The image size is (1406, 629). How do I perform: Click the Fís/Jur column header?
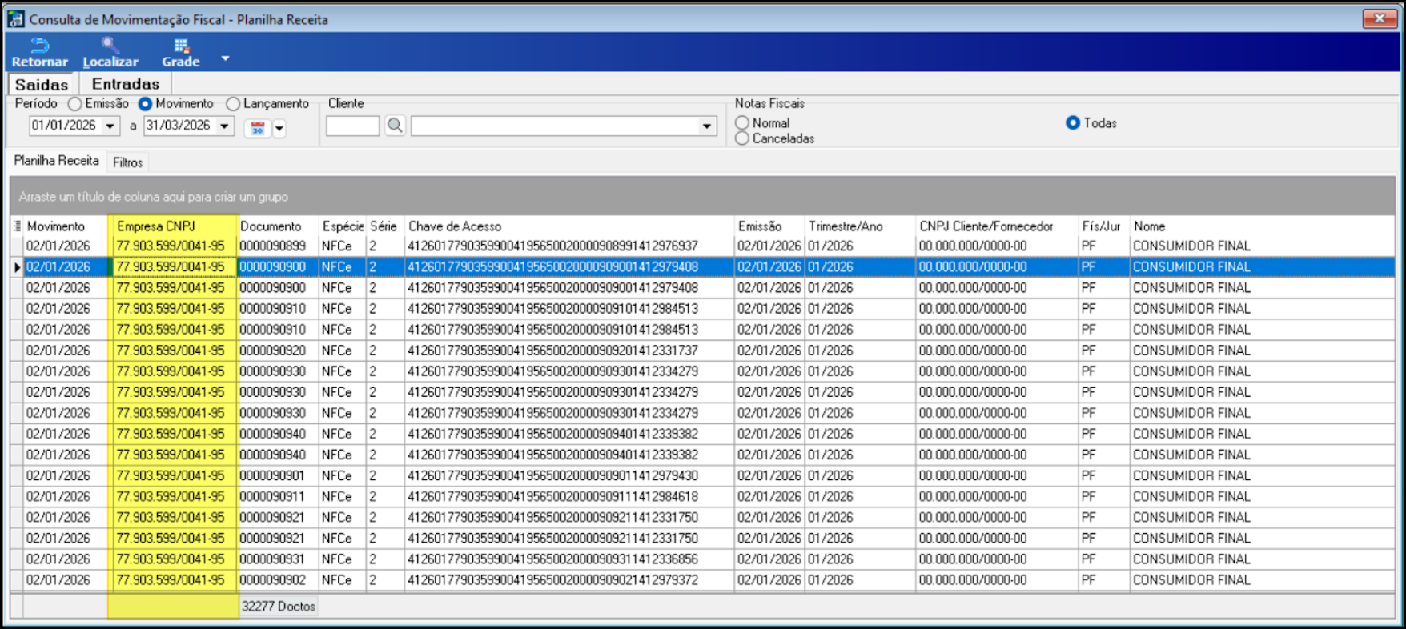[x=1104, y=226]
